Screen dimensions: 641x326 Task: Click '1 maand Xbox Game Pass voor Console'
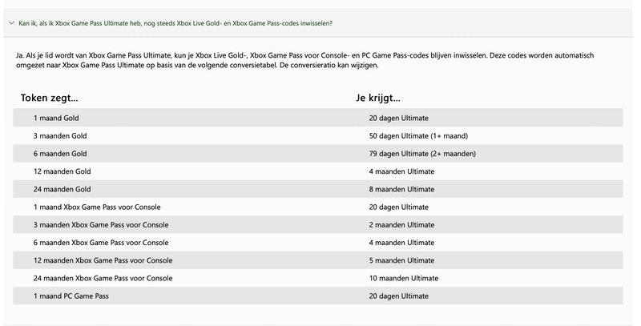coord(97,207)
